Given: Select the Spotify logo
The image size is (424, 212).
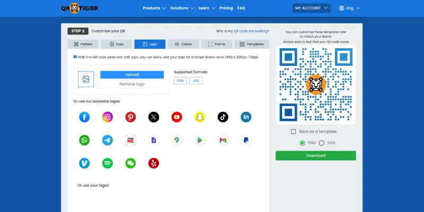Looking at the screenshot, I should coord(108,163).
